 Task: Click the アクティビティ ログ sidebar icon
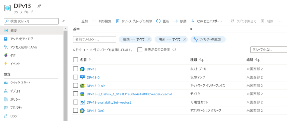pos(6,39)
